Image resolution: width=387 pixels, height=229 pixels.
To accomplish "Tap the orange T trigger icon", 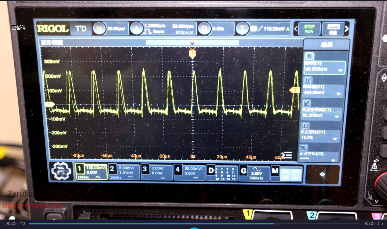I will click(x=242, y=29).
